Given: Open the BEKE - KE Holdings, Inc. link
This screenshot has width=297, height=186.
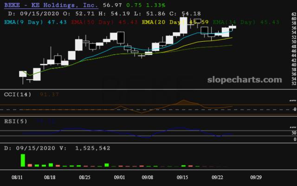Looking at the screenshot, I should point(51,5).
